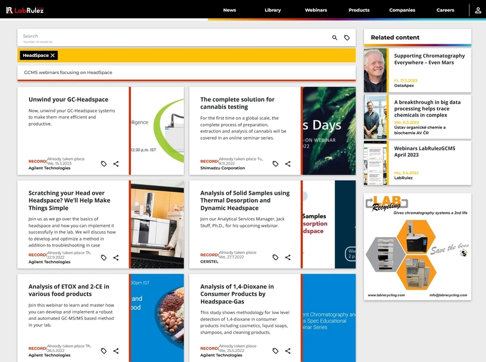Share the Analysis of Solid Samples webinar

click(x=288, y=257)
